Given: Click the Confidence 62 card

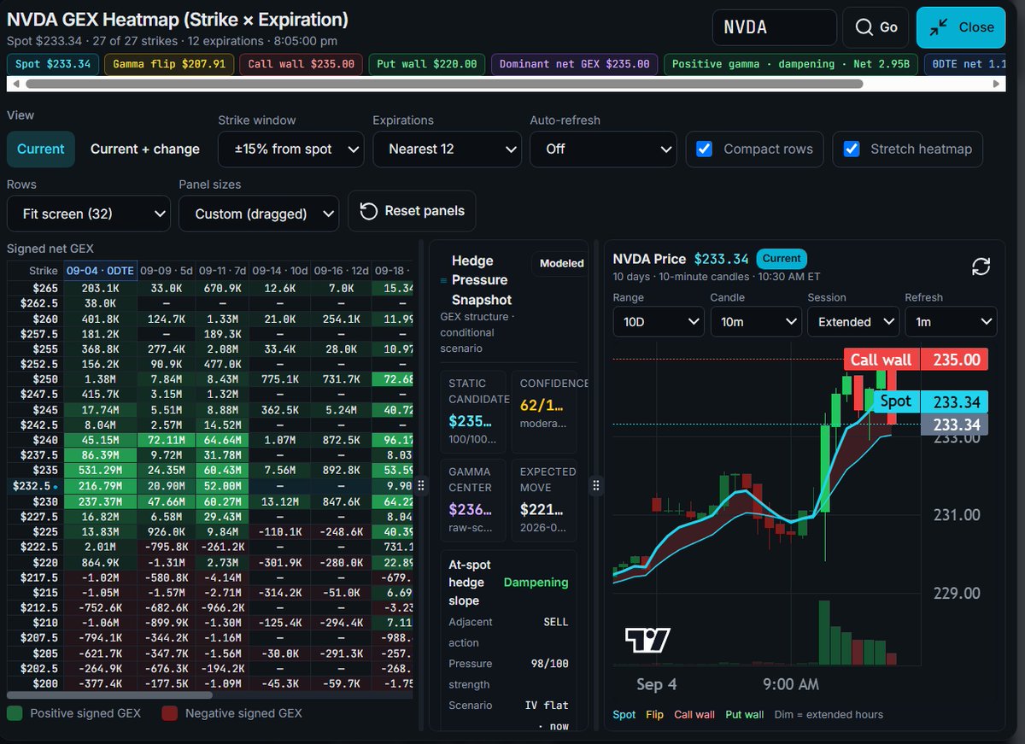Looking at the screenshot, I should click(x=544, y=411).
